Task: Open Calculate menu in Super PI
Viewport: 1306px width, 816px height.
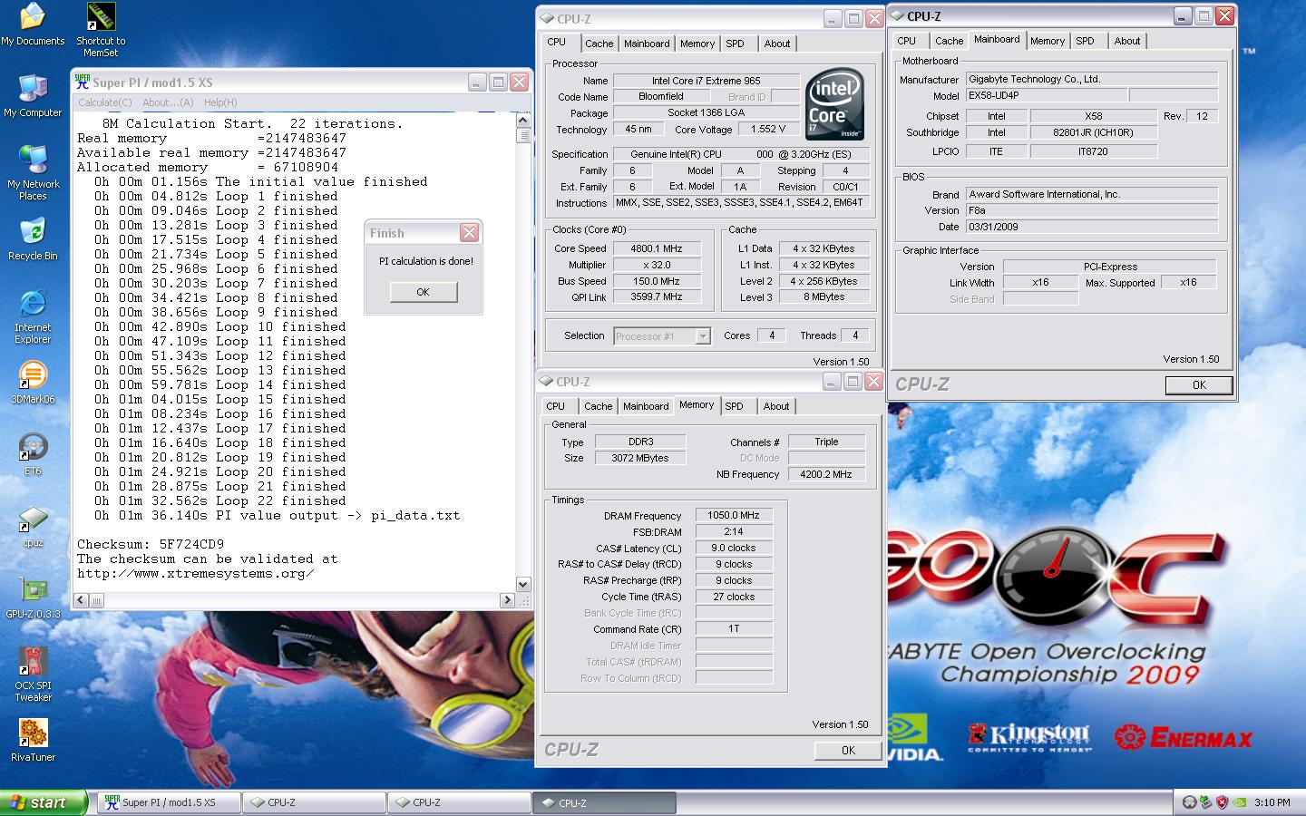Action: tap(105, 102)
